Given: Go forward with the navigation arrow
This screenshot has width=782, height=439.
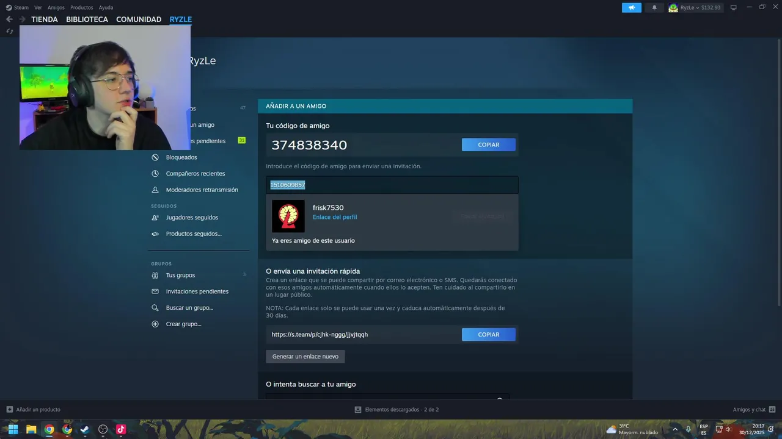Looking at the screenshot, I should [x=22, y=19].
